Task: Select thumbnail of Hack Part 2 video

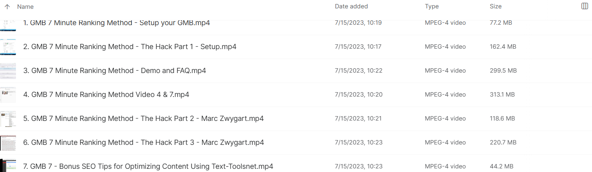Action: [x=8, y=119]
